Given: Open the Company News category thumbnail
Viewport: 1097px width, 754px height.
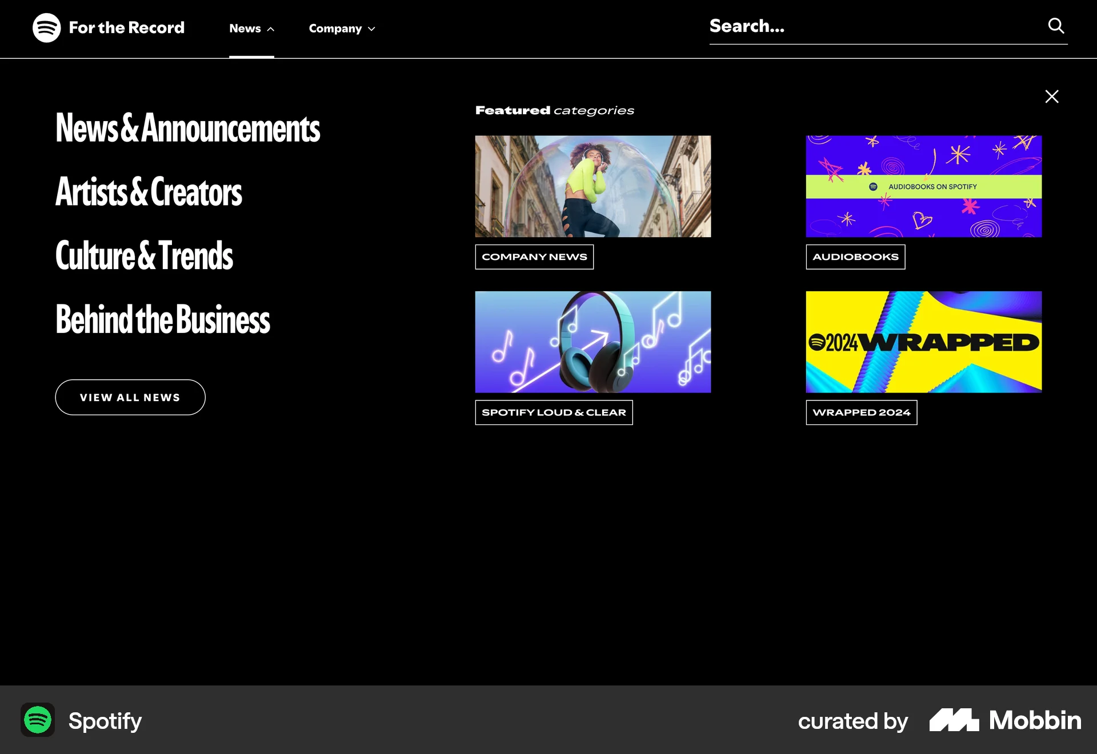Looking at the screenshot, I should (x=592, y=186).
